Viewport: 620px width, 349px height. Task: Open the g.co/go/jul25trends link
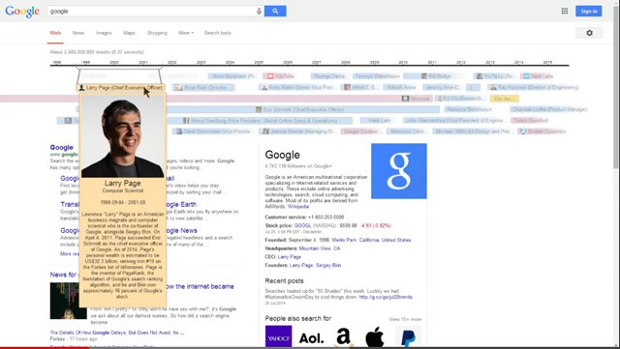click(386, 297)
